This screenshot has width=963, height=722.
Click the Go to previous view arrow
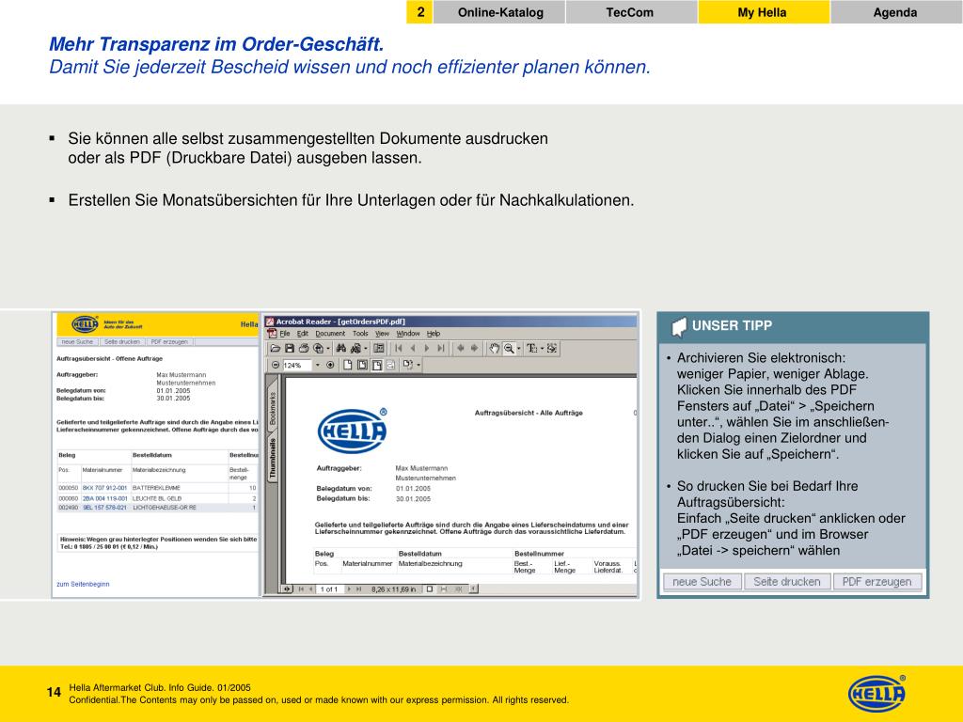461,348
